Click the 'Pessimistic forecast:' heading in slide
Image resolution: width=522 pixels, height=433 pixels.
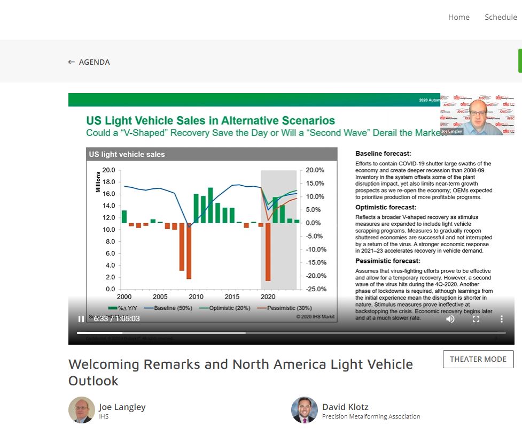click(387, 261)
